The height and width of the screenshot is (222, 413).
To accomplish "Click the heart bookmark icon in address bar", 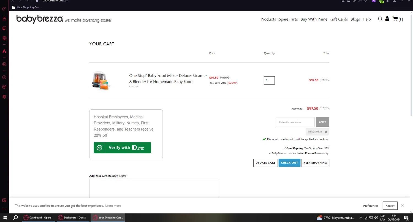I will (366, 1).
